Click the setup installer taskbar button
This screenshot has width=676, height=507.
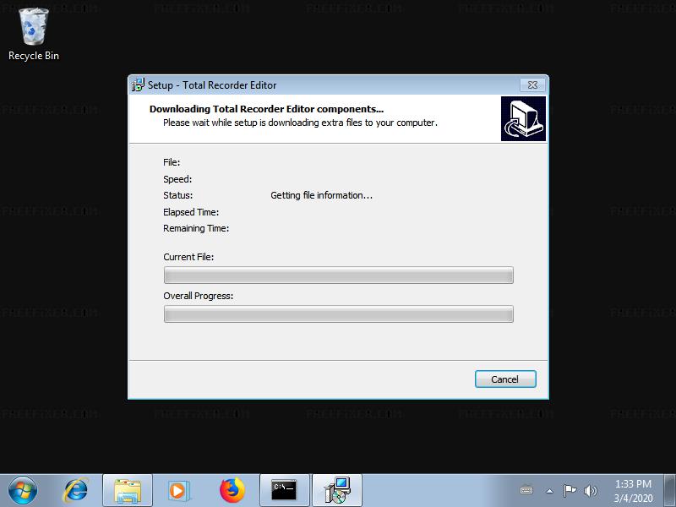(x=336, y=490)
